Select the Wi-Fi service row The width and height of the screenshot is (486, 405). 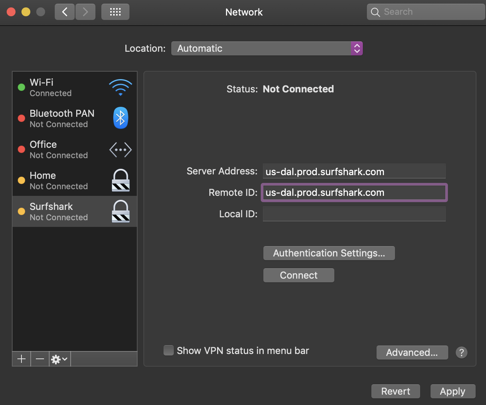click(75, 87)
